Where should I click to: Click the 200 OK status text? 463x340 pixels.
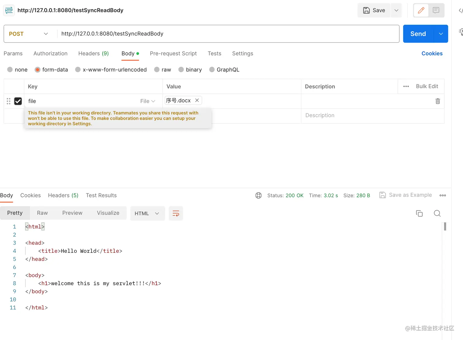point(295,195)
